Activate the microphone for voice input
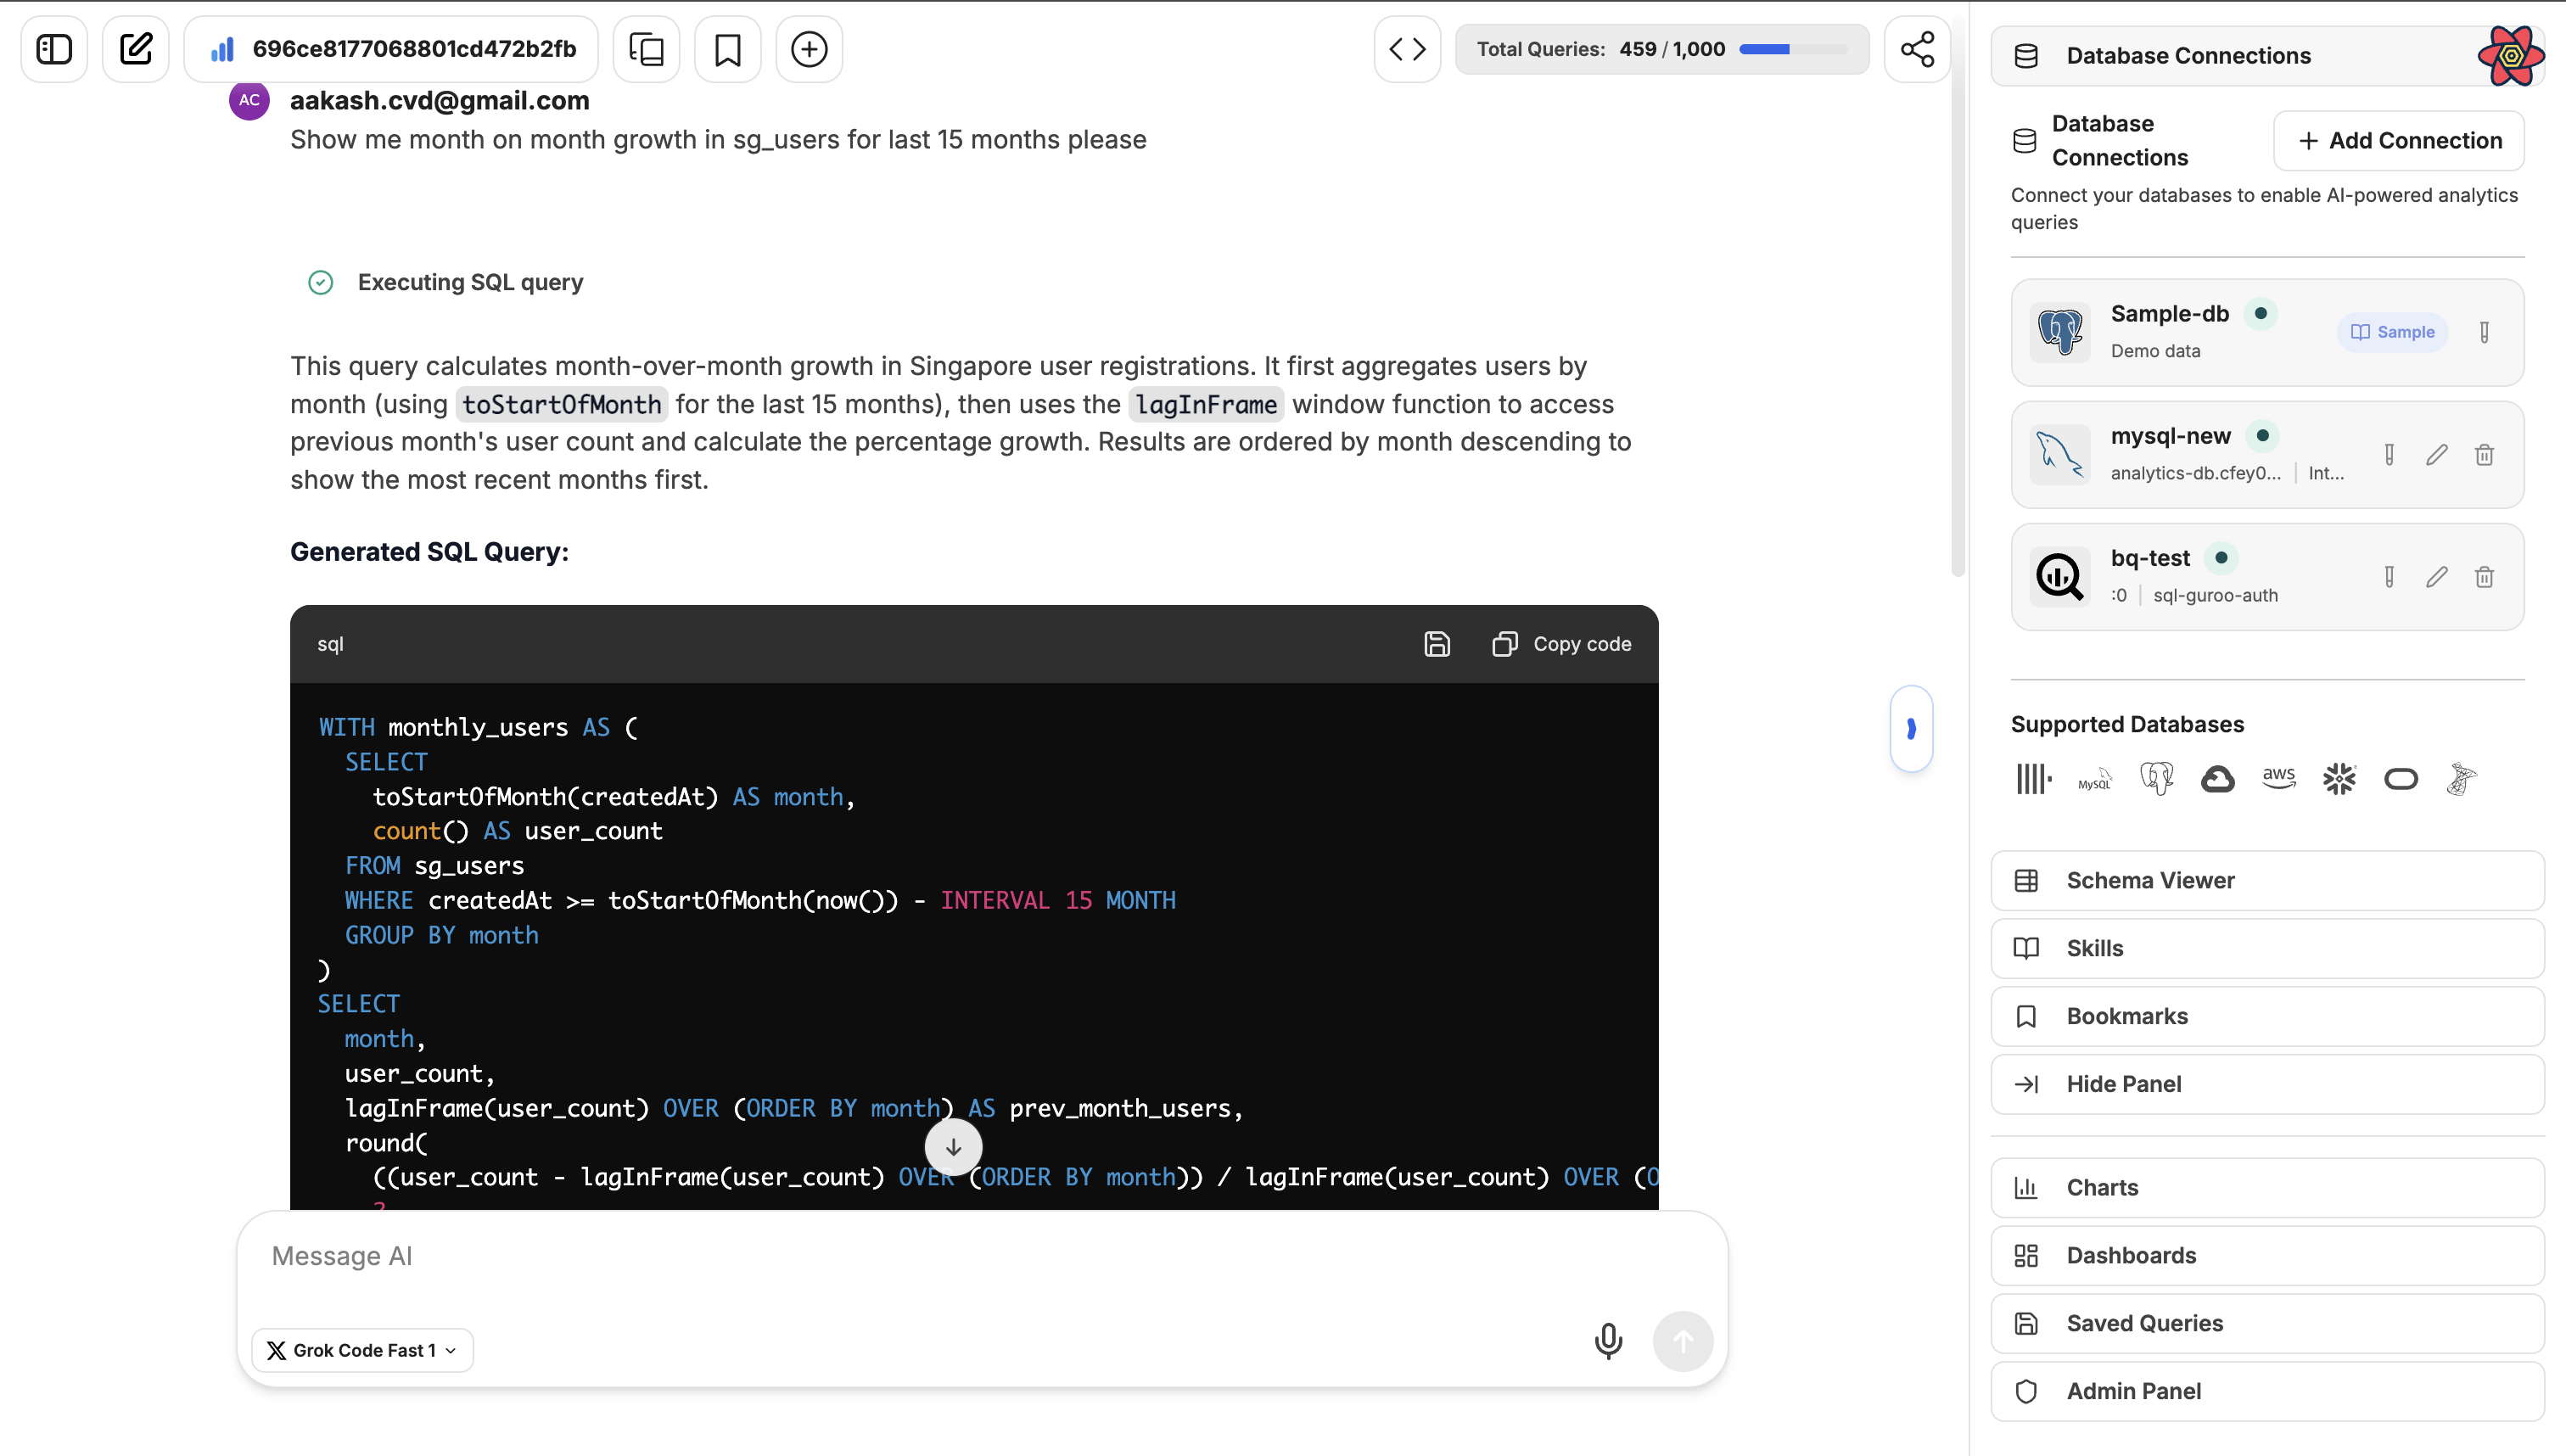This screenshot has height=1456, width=2566. pos(1607,1341)
